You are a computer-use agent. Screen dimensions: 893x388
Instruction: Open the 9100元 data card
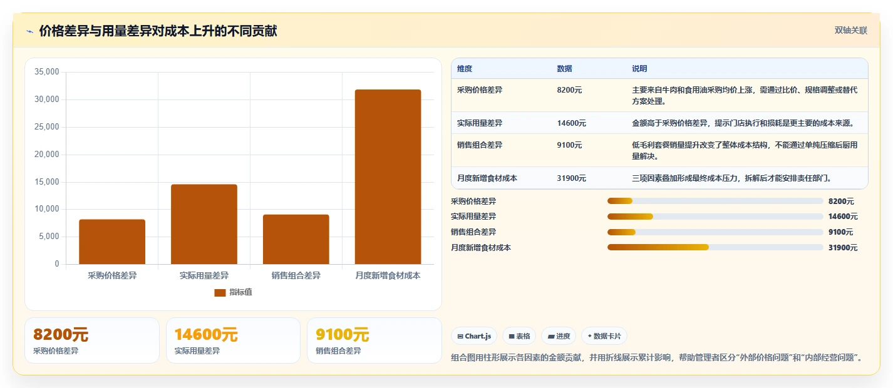(x=374, y=340)
